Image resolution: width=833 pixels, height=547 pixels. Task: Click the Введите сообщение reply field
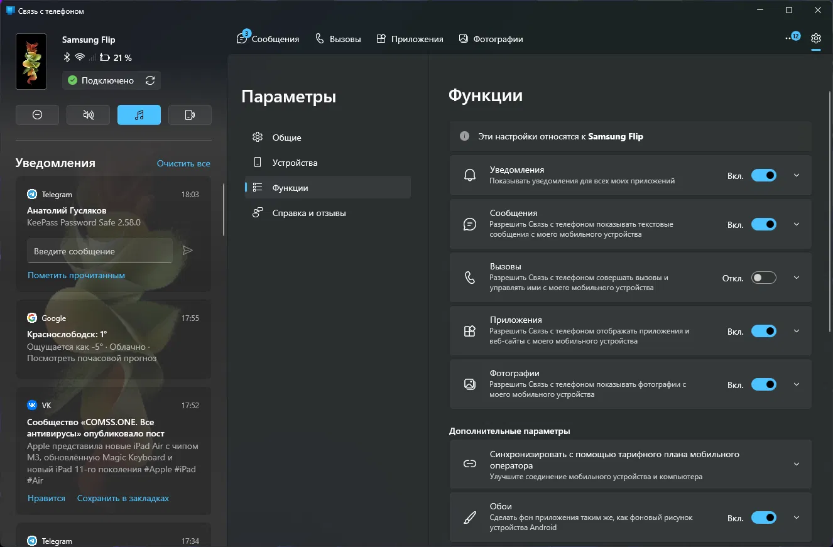pos(100,251)
